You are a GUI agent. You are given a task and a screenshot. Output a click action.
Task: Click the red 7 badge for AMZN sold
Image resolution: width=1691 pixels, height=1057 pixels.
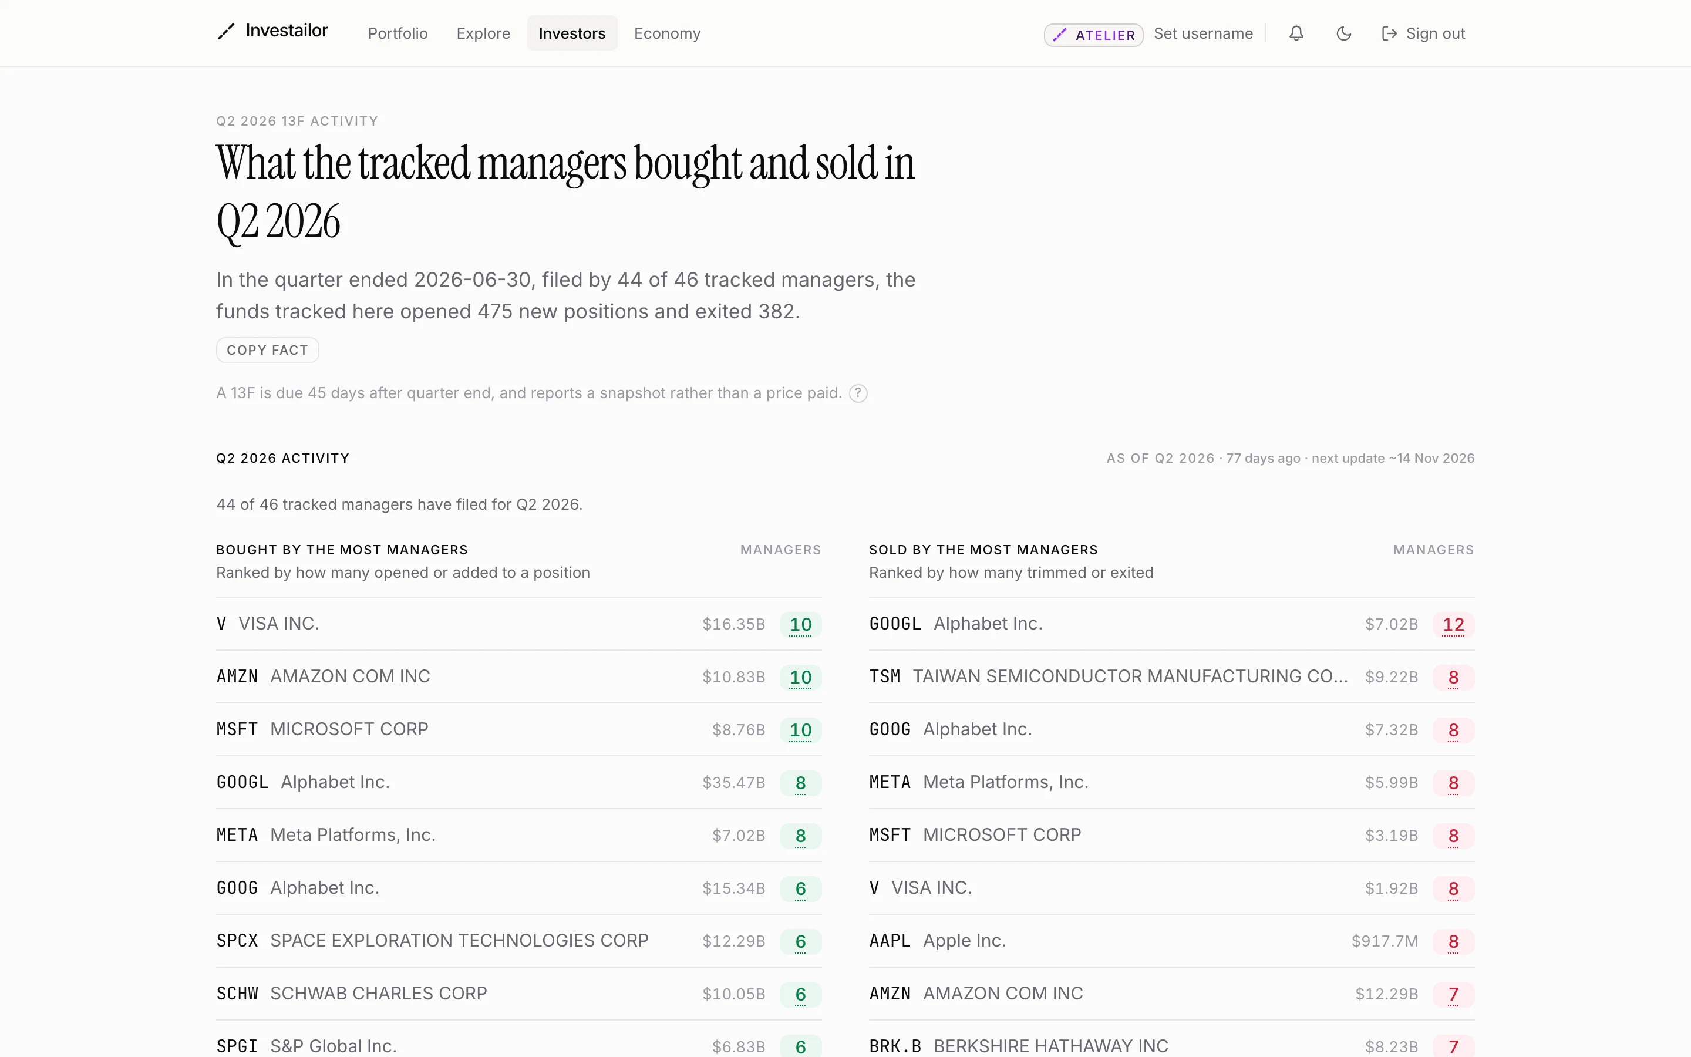coord(1453,994)
